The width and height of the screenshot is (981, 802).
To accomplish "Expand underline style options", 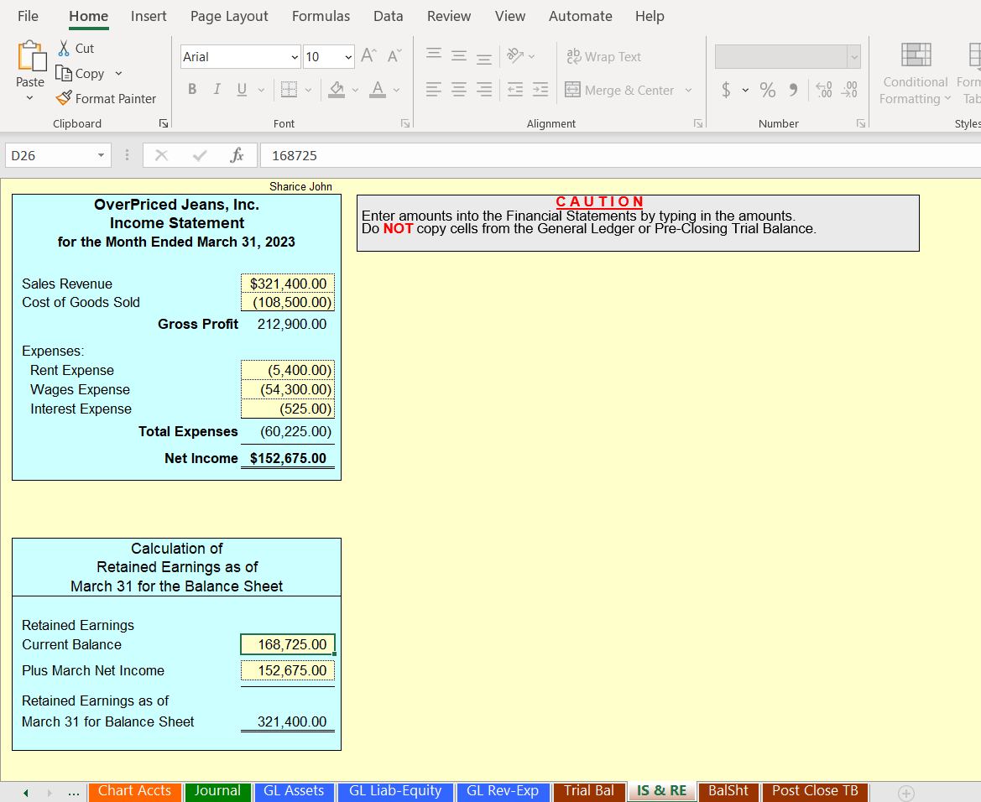I will tap(261, 90).
